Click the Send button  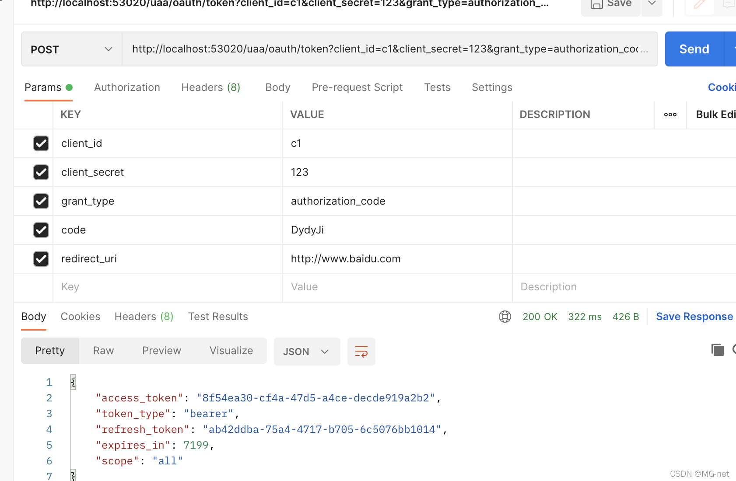pos(694,49)
